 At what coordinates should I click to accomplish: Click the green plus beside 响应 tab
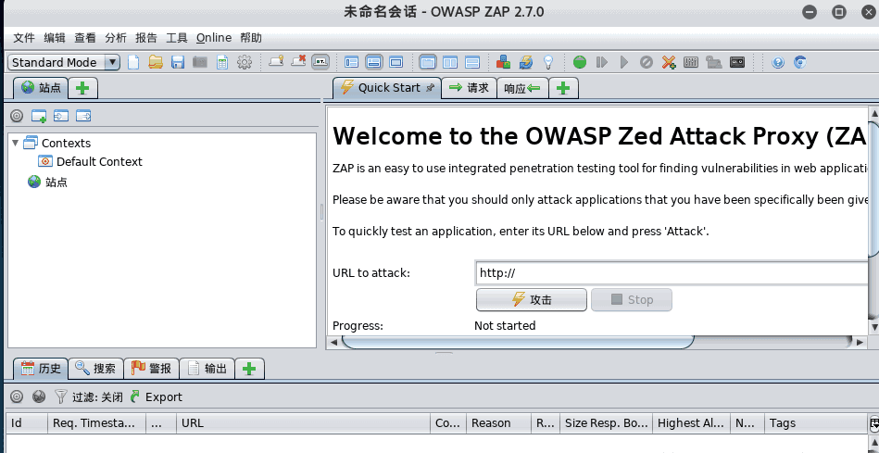pyautogui.click(x=563, y=88)
